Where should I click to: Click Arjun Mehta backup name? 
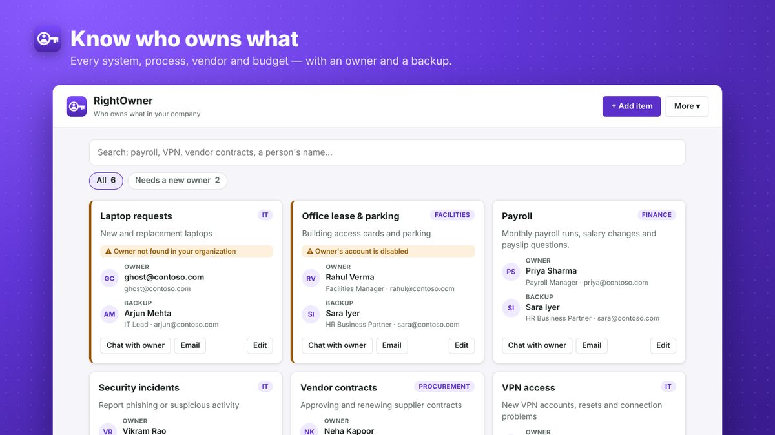click(x=148, y=314)
